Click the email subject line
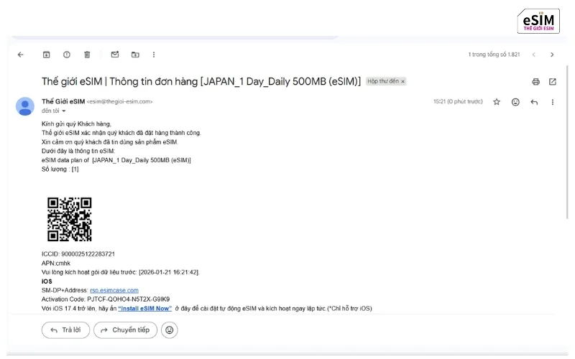 [201, 81]
